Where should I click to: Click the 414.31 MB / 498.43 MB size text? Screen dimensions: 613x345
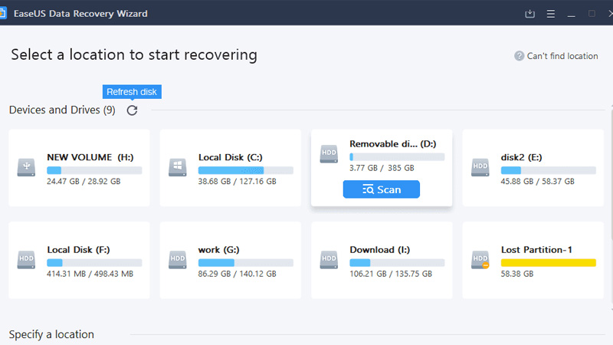click(x=90, y=274)
